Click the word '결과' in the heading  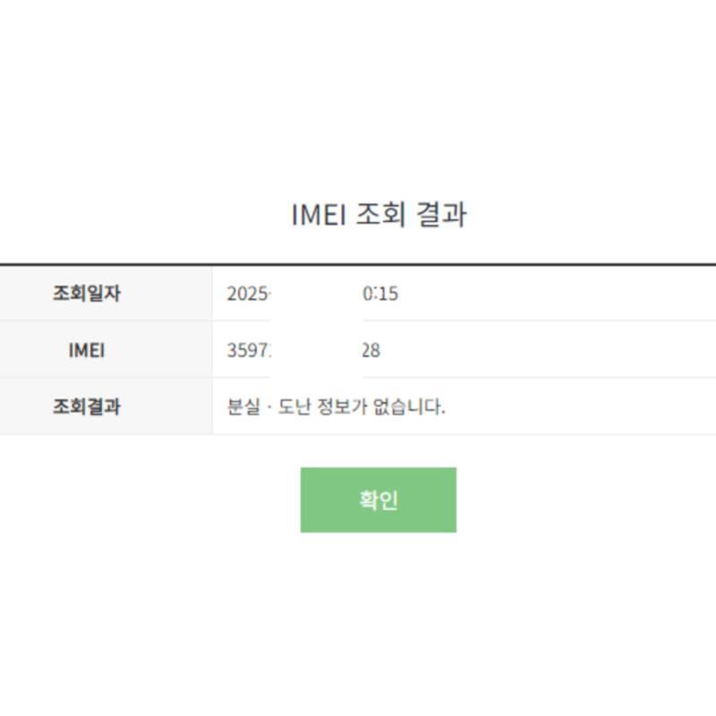[439, 215]
